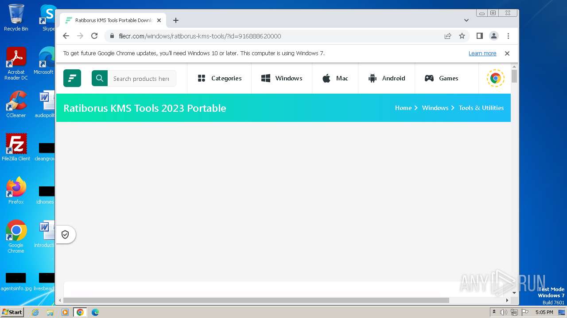
Task: Focus the Search products input field
Action: click(142, 78)
